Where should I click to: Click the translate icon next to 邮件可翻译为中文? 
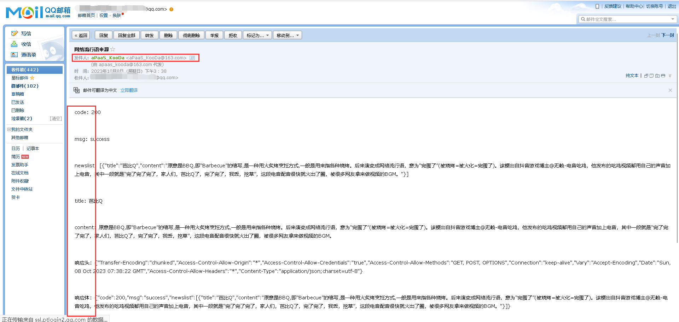(x=76, y=90)
